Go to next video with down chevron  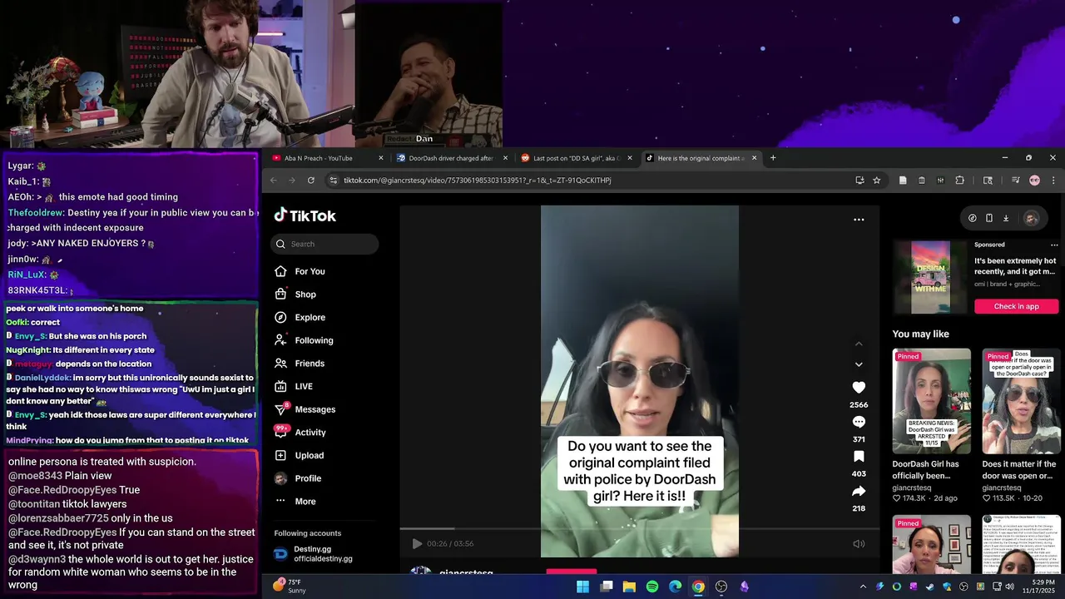point(859,364)
